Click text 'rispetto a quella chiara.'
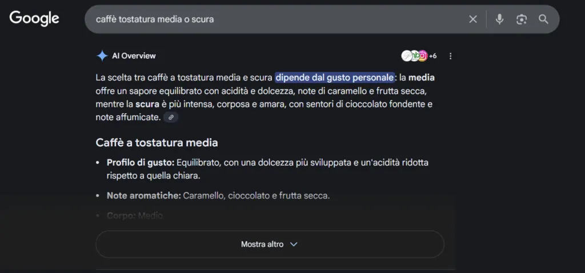Screen dimensions: 585x273 click(x=153, y=176)
